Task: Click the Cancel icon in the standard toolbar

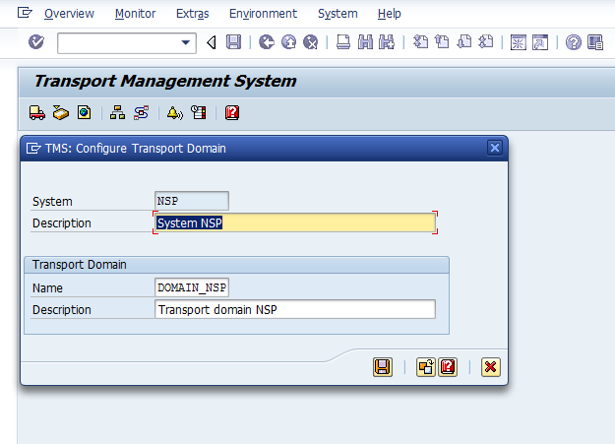Action: pyautogui.click(x=311, y=42)
